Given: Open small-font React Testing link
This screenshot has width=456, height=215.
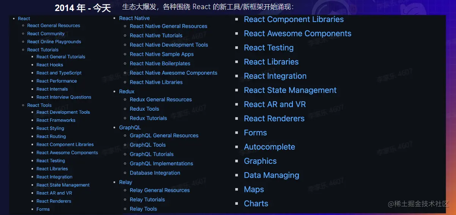Looking at the screenshot, I should 51,161.
